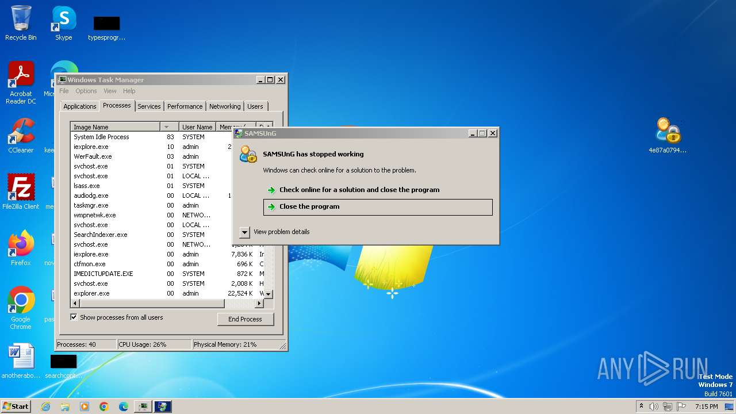The width and height of the screenshot is (736, 414).
Task: Open Internet Explorer from the taskbar
Action: (45, 407)
